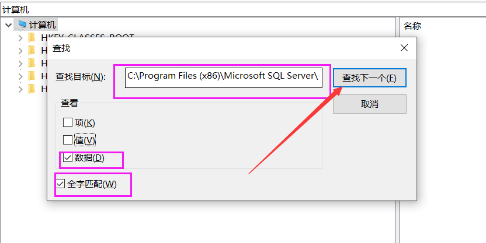The image size is (486, 243).
Task: Click the HKEY_CLASSES_ROOT folder icon
Action: coord(32,37)
